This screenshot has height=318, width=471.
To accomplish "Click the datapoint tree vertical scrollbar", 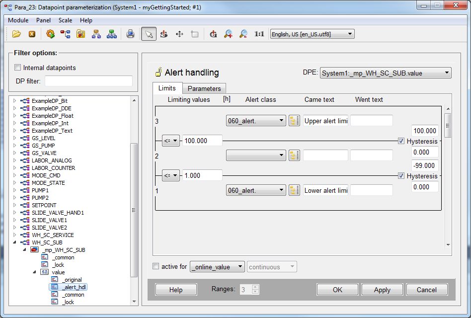I will (134, 209).
